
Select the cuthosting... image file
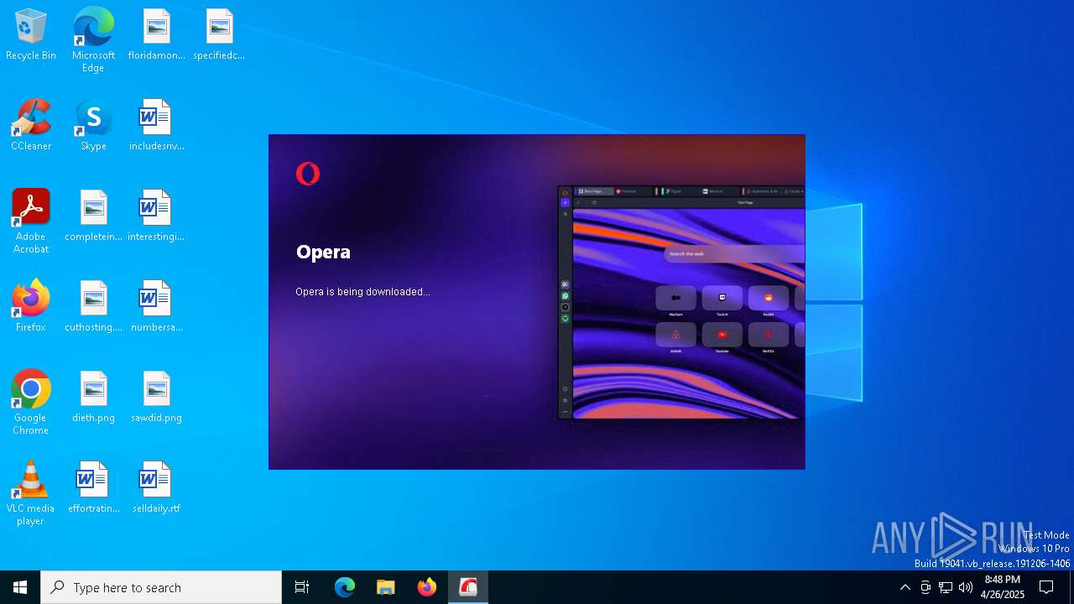(93, 307)
